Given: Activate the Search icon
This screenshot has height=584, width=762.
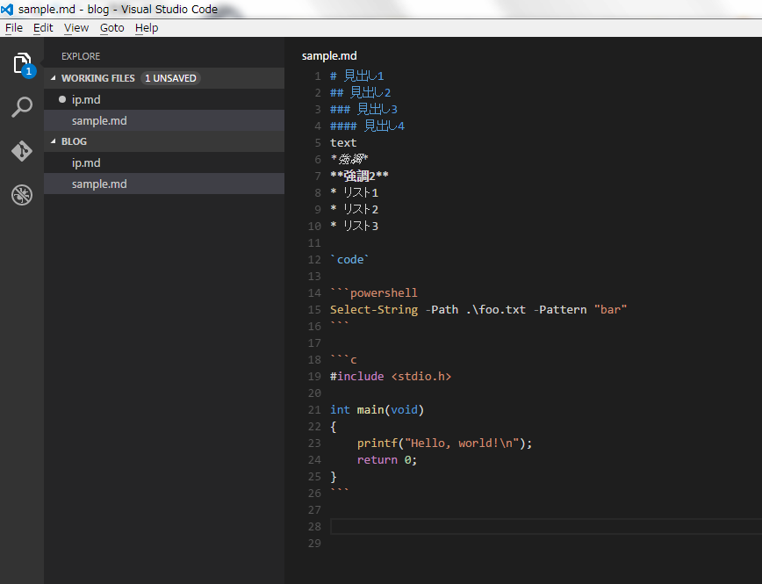Looking at the screenshot, I should coord(21,107).
